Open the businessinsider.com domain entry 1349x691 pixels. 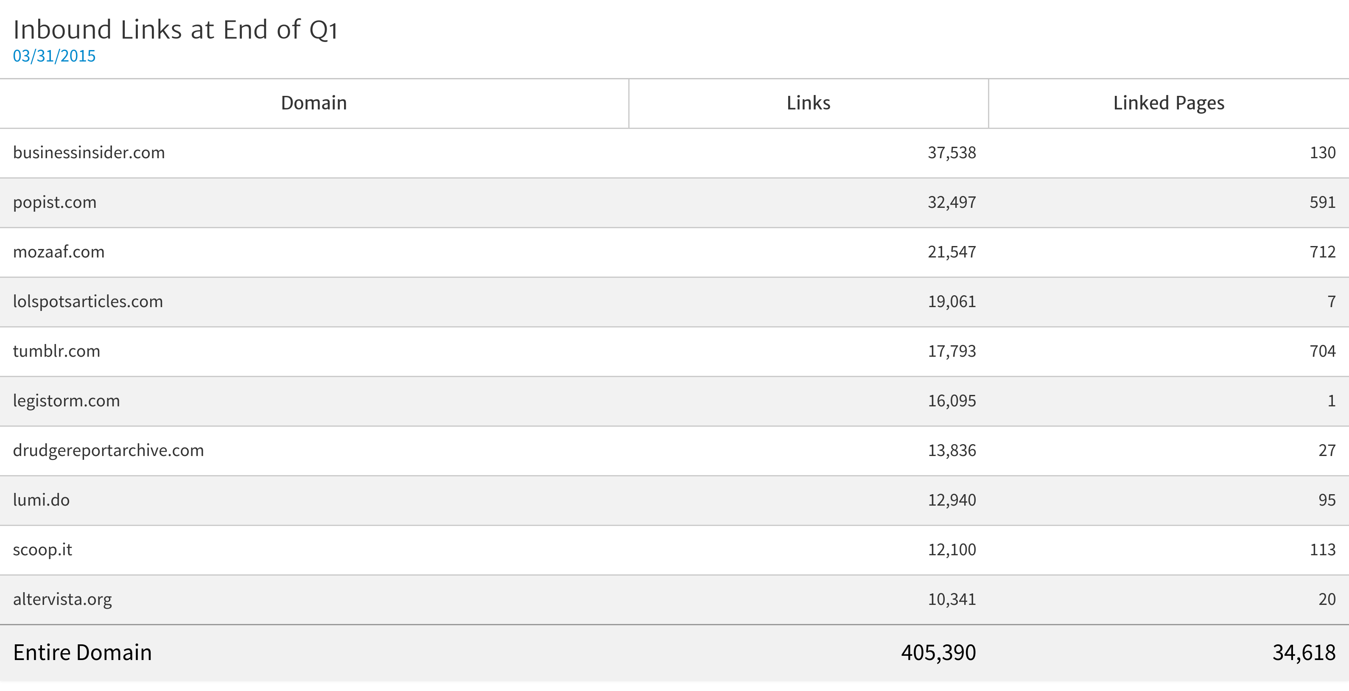coord(89,152)
